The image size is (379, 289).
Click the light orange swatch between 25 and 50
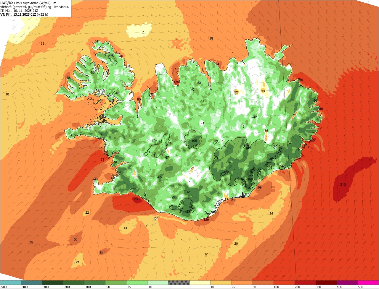pyautogui.click(x=242, y=282)
